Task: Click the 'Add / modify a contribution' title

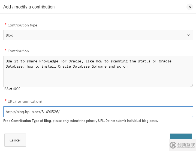Action: [x=29, y=7]
